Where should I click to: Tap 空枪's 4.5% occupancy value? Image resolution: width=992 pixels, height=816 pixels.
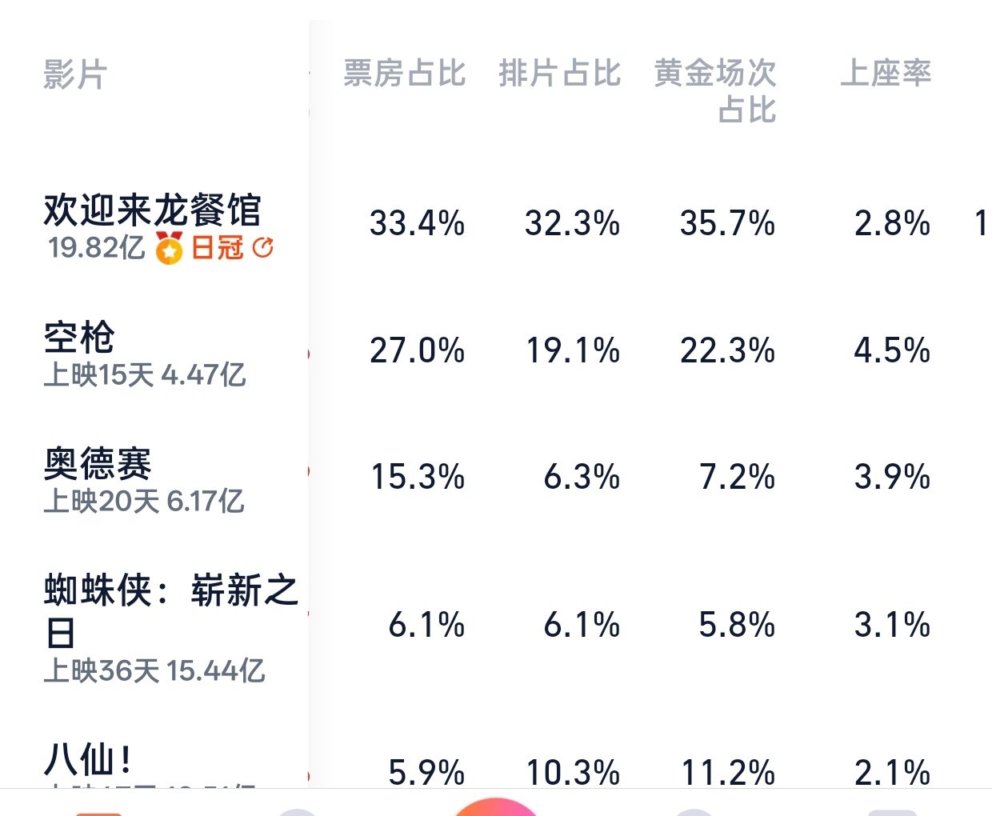pyautogui.click(x=892, y=350)
